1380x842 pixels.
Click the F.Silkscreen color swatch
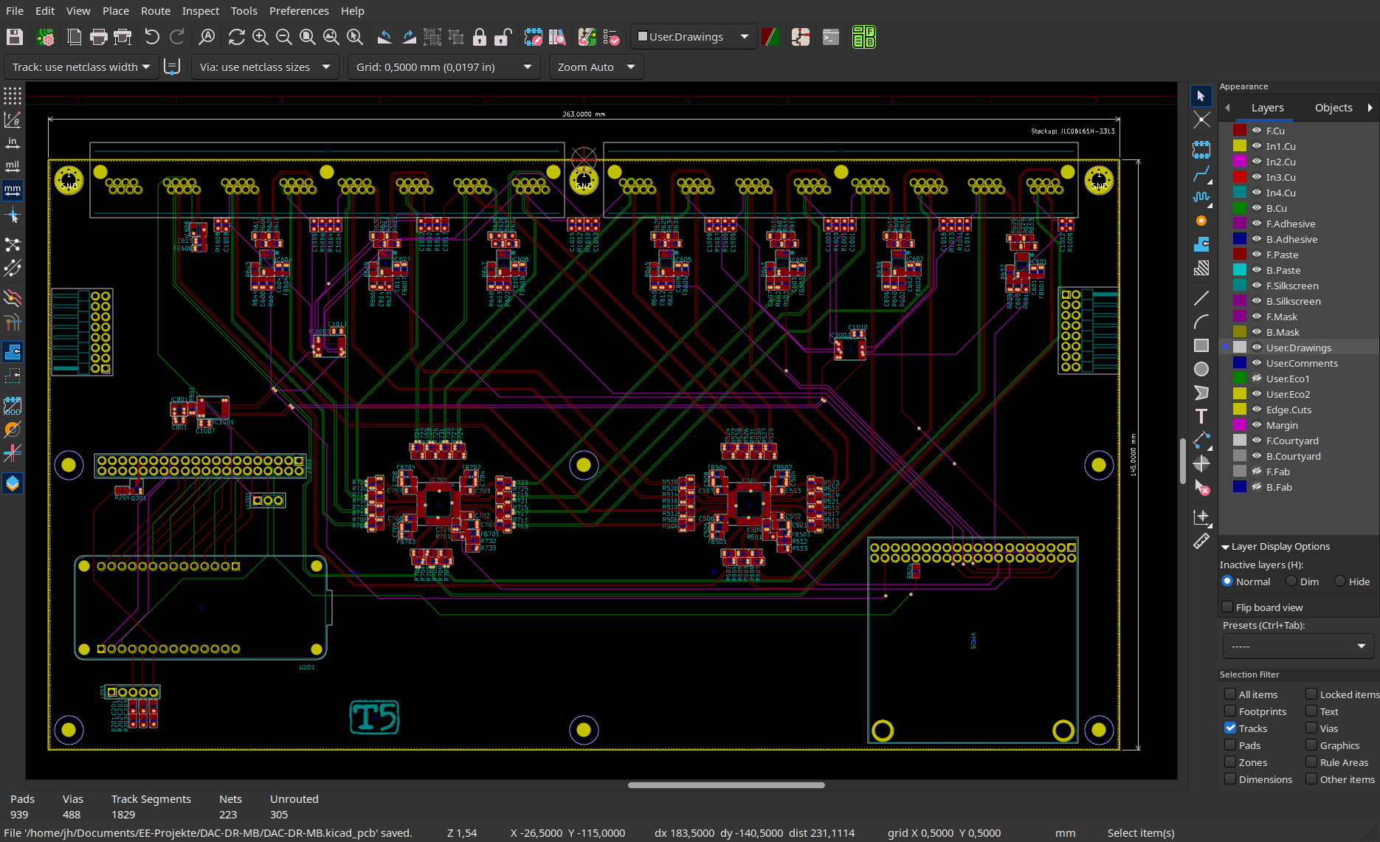1240,286
